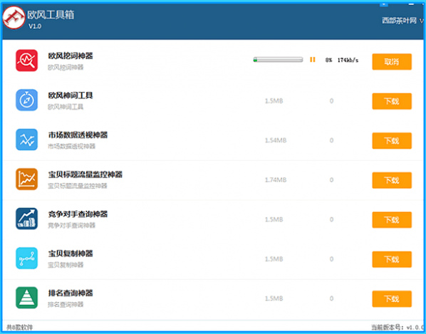Click 下载 for 宝贝标题流量监控神器
This screenshot has height=334, width=426.
[392, 180]
